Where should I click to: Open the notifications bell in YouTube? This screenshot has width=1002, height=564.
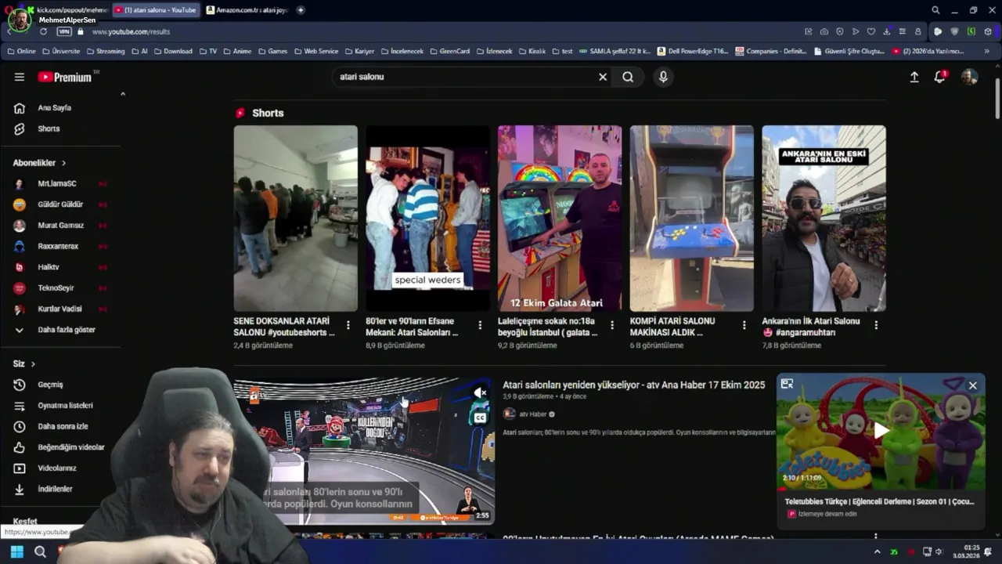click(940, 77)
